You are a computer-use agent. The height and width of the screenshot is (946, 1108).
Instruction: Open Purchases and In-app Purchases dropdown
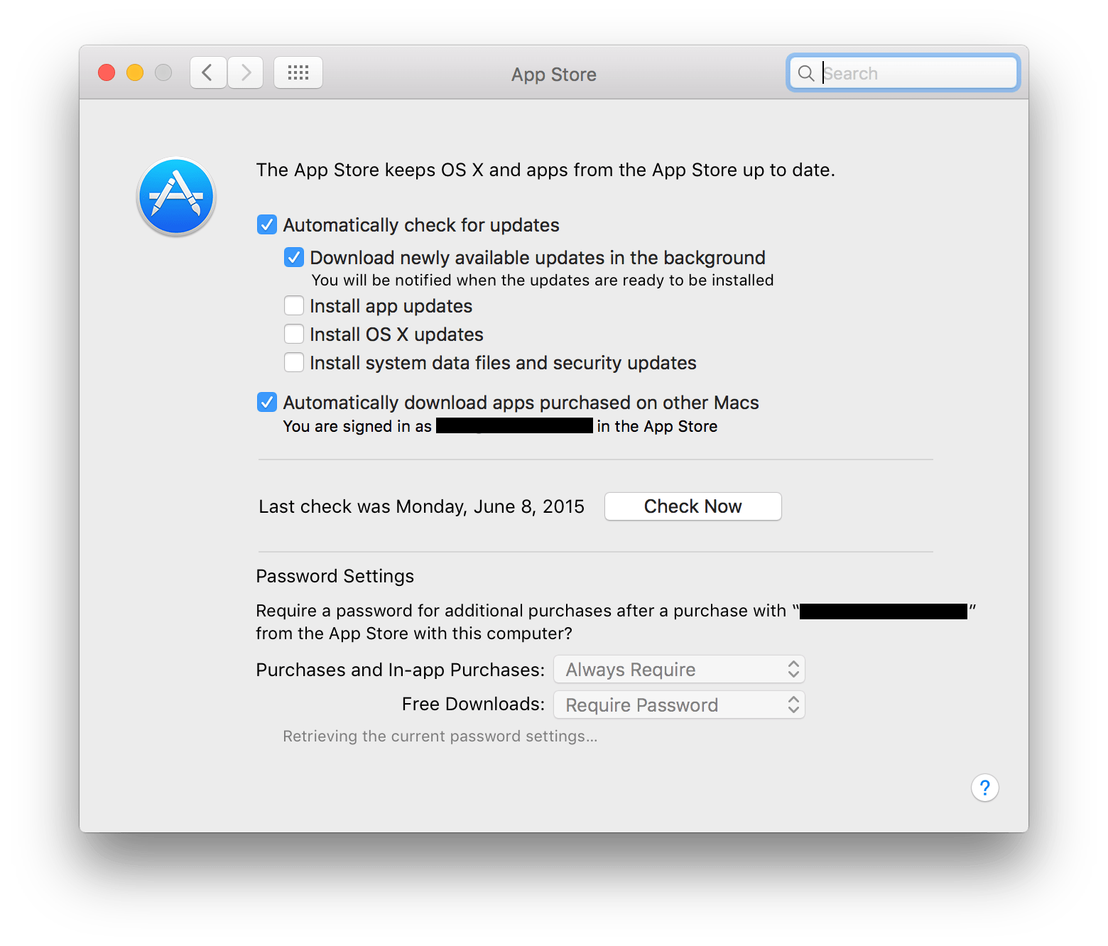tap(679, 670)
